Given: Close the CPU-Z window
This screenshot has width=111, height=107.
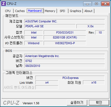Looking at the screenshot, I should coord(105,4).
